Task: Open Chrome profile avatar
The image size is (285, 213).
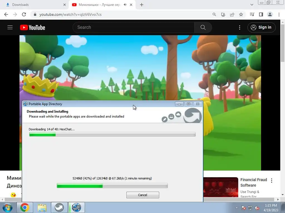Action: (270, 14)
